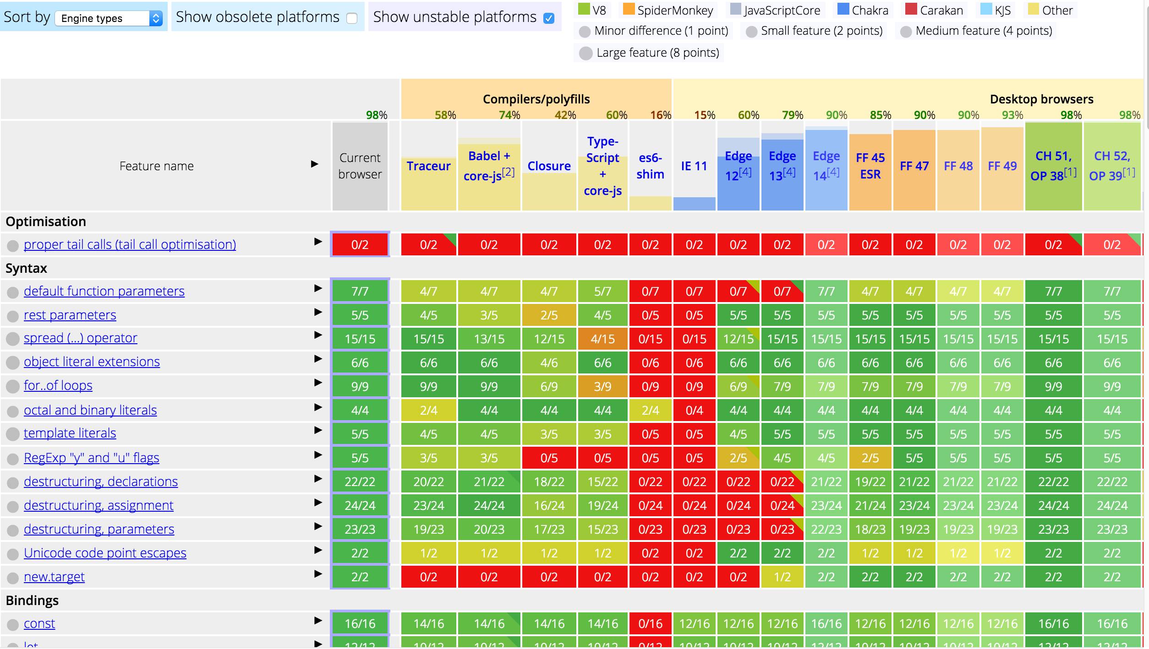
Task: Click the importance circle beside proper tail calls
Action: coord(13,246)
